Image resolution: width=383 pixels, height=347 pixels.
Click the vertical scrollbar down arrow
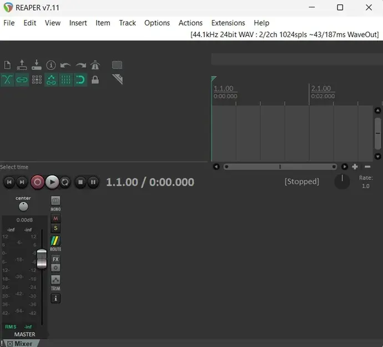coord(377,157)
